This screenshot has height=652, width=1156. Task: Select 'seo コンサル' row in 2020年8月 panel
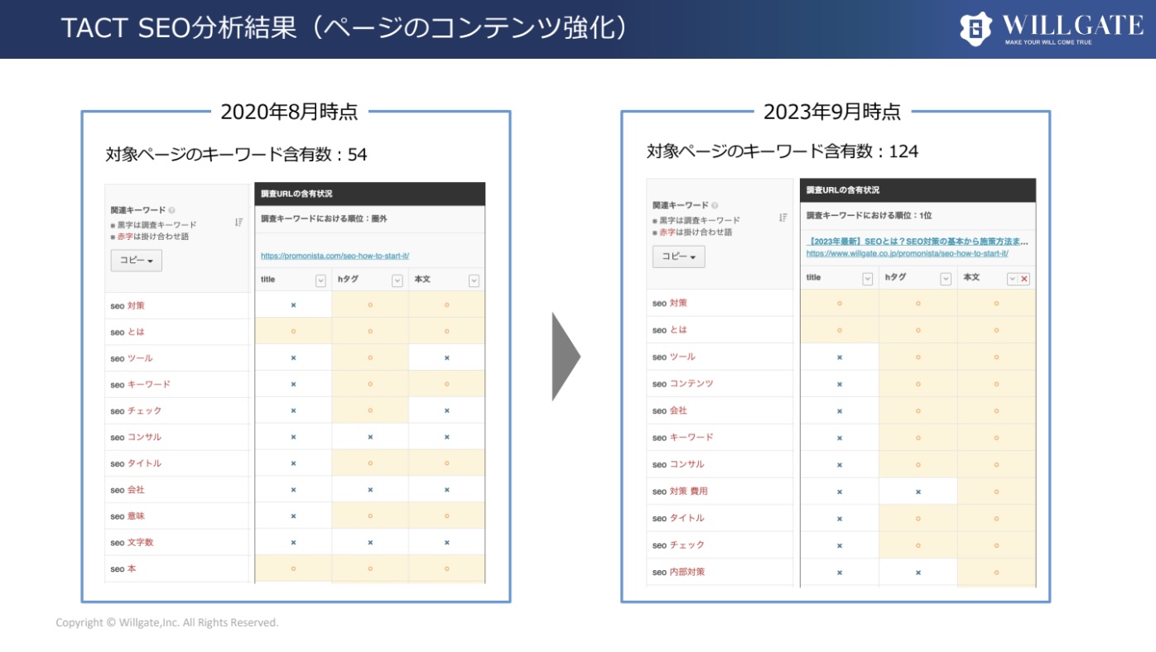(177, 437)
